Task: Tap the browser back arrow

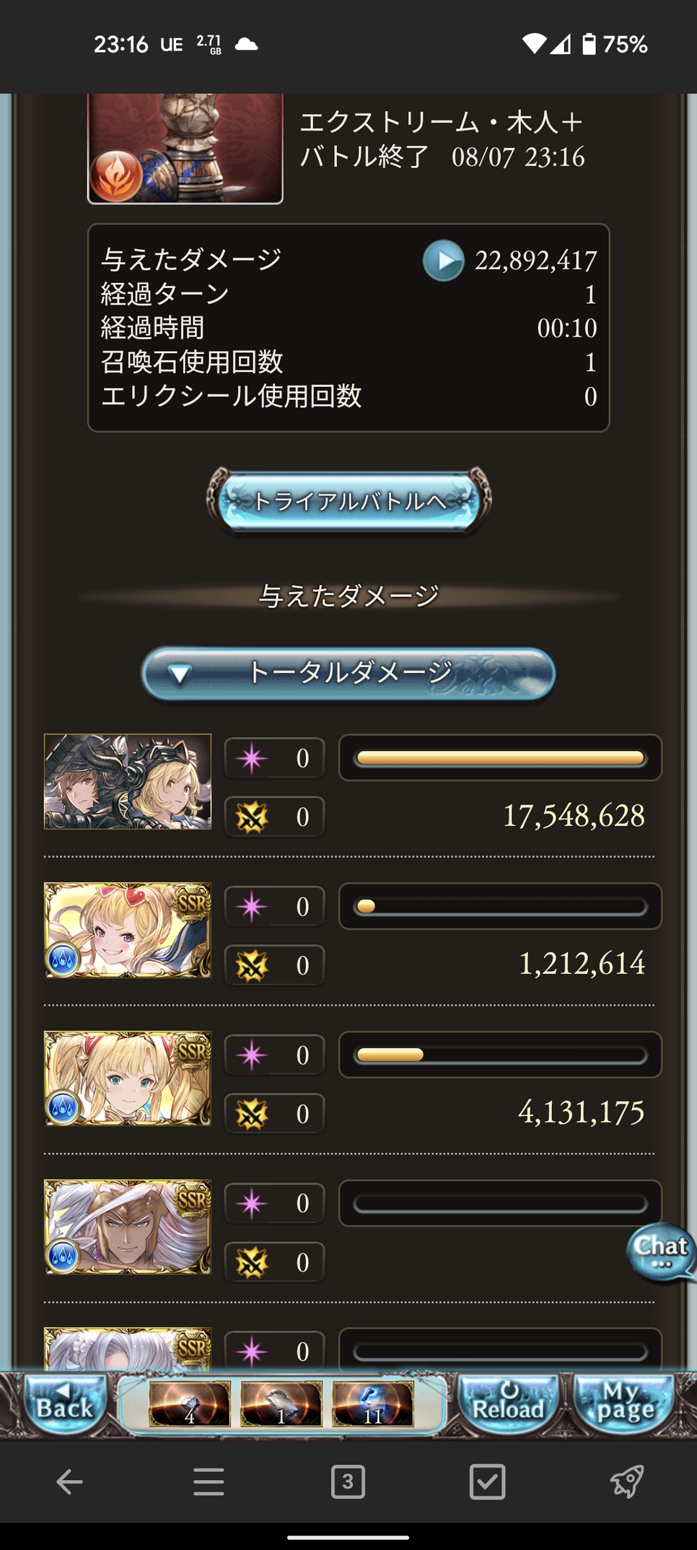Action: click(69, 1482)
